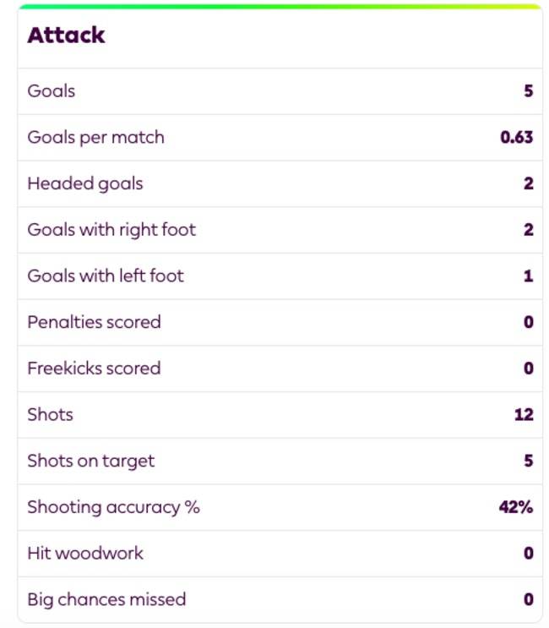Click the Goals with right foot value
Screen dimensions: 549x628
529,230
